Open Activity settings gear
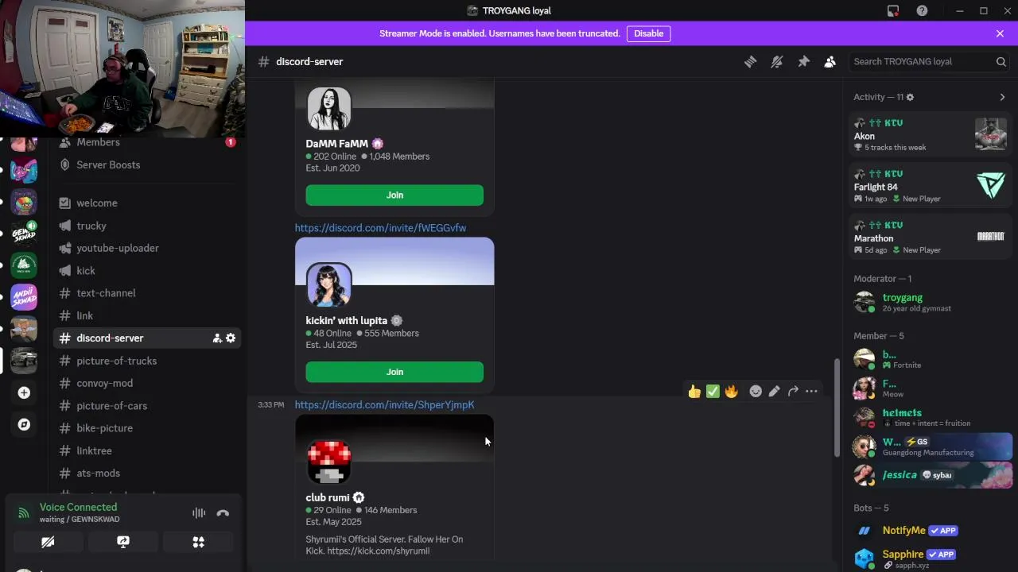Viewport: 1018px width, 572px height. point(910,97)
